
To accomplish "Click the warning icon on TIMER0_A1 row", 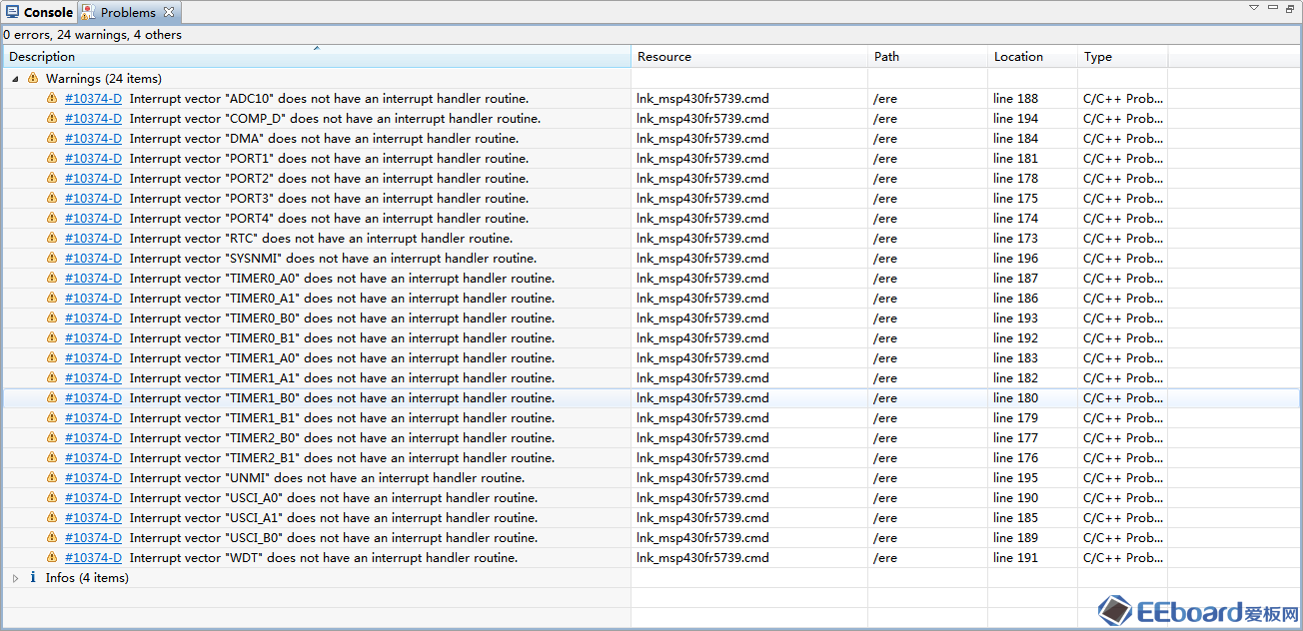I will point(52,298).
